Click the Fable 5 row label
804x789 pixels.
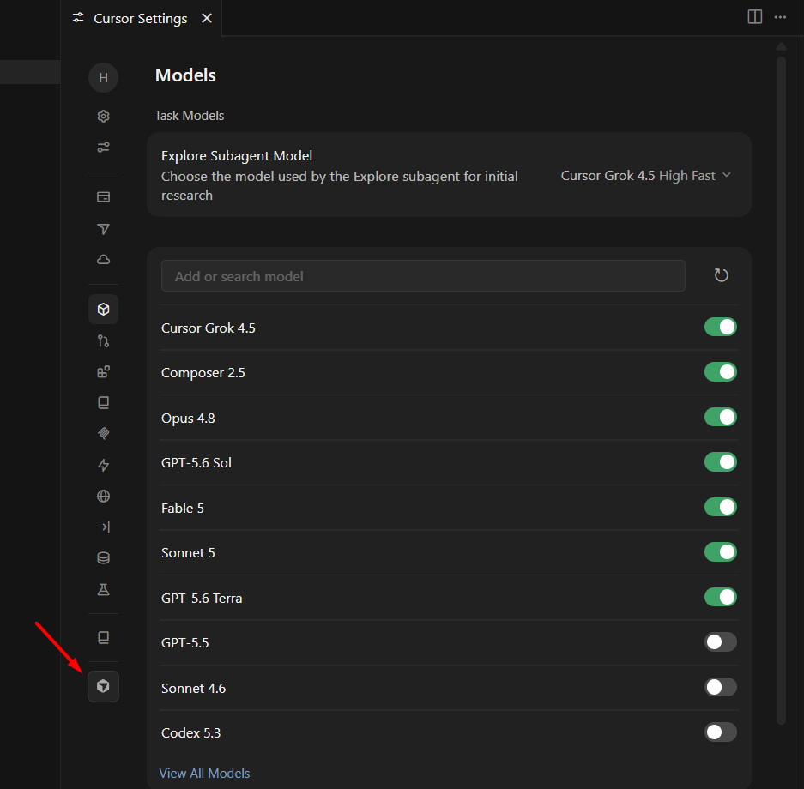183,509
